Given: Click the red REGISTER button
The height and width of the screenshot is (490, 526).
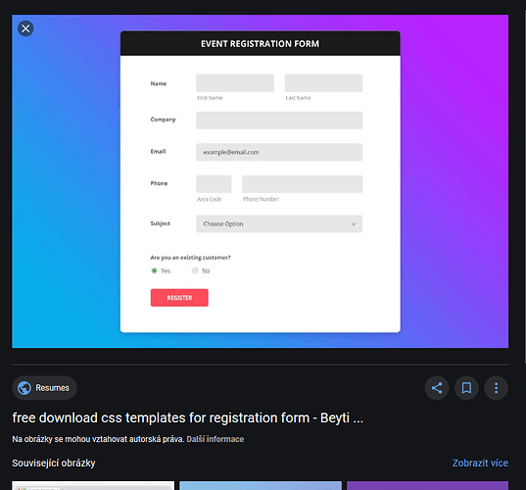Looking at the screenshot, I should (x=179, y=298).
